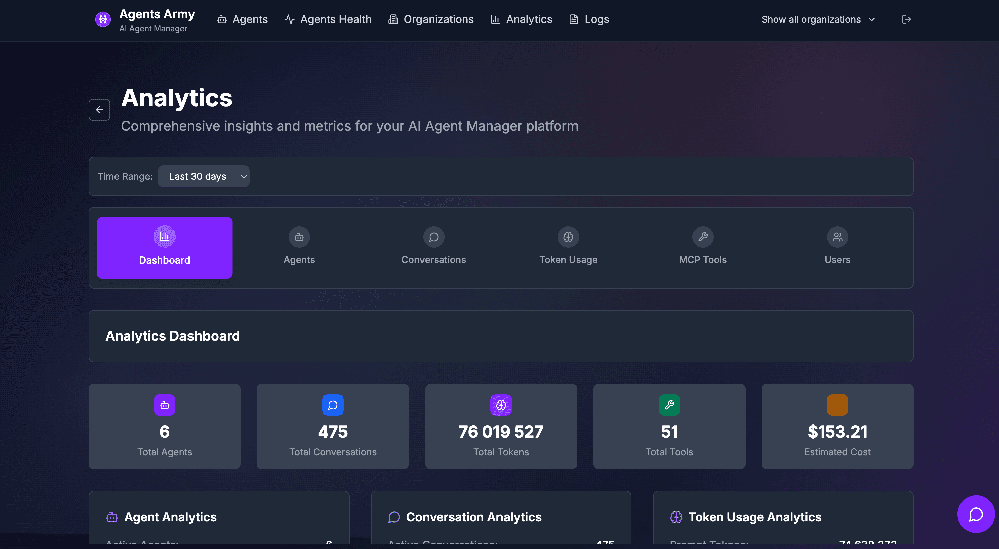Click the Agents Army robot logo
Screen dimensions: 999x549
pos(103,19)
